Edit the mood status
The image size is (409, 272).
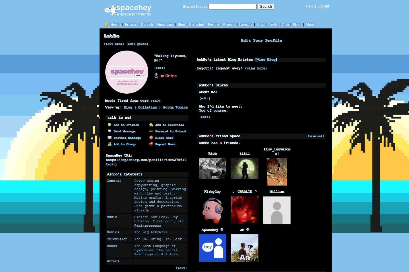point(156,101)
